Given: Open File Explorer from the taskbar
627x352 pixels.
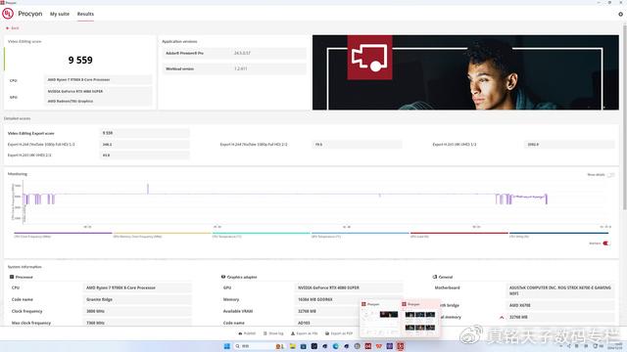Looking at the screenshot, I should 292,346.
